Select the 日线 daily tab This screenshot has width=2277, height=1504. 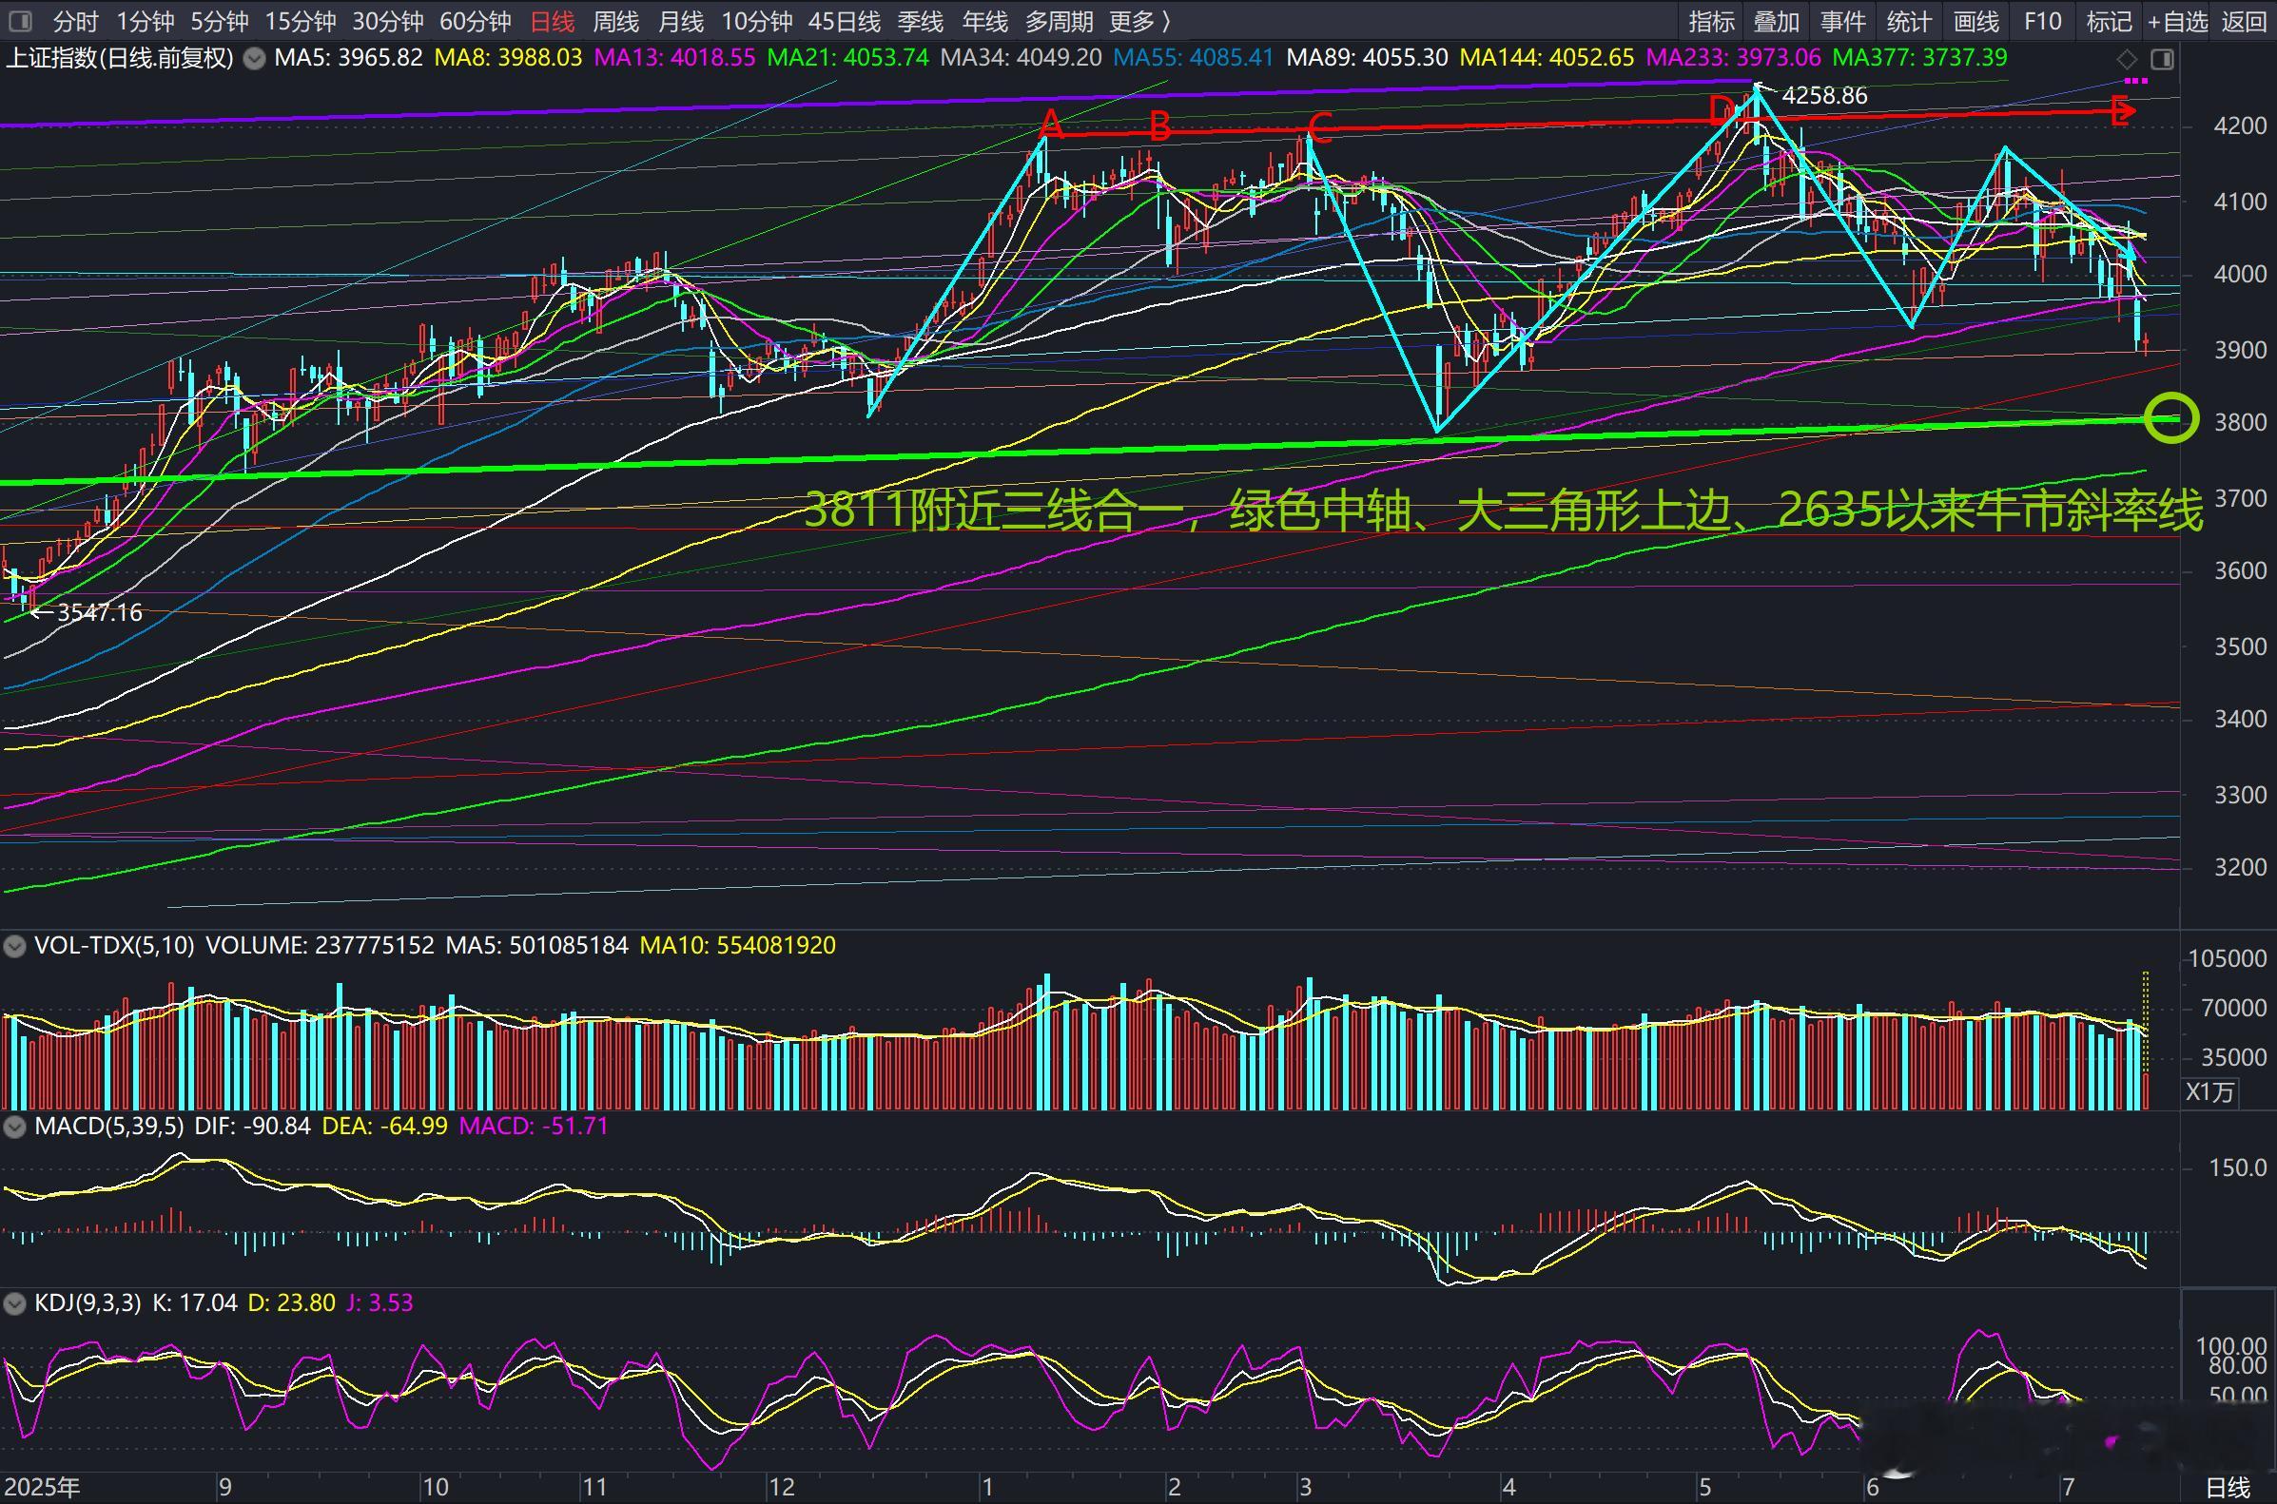click(x=552, y=21)
